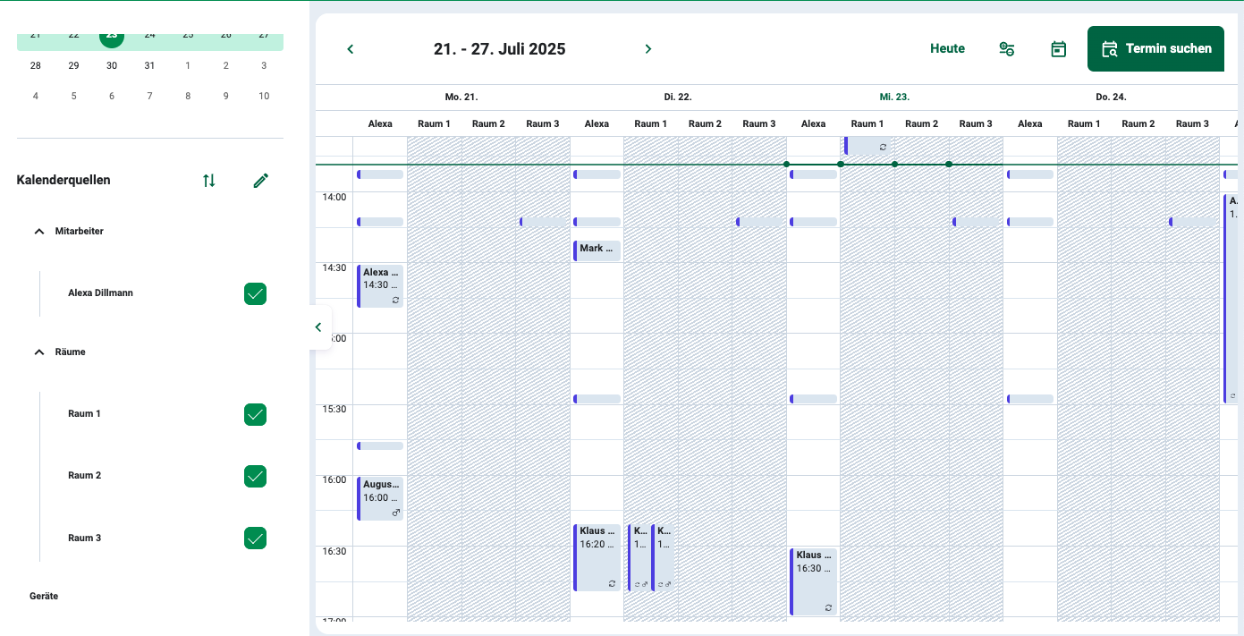Click the Geräte section heading
This screenshot has width=1244, height=636.
click(x=44, y=596)
